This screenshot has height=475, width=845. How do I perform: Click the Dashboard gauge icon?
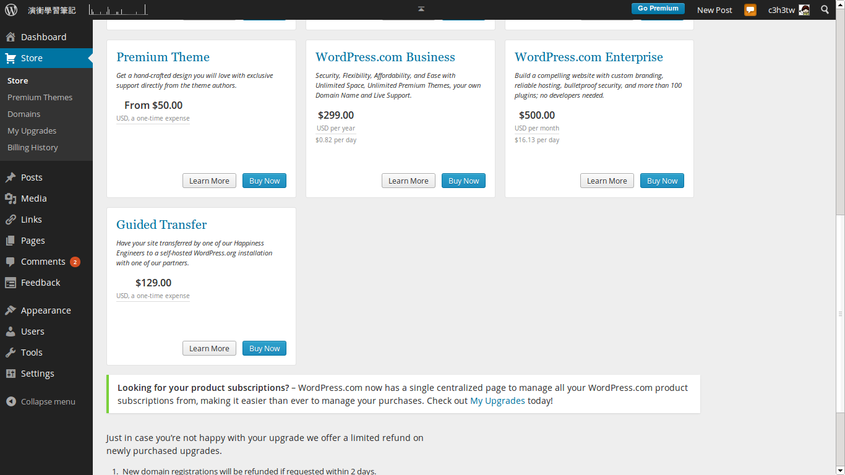[11, 37]
